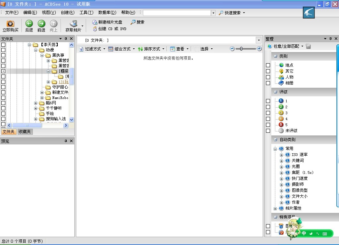The width and height of the screenshot is (339, 245).
Task: Open the 视图(V) menu
Action: [49, 13]
